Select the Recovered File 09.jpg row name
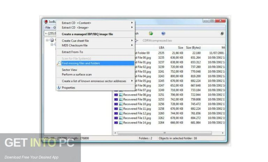Viewport: 268px width, 162px height. 137,99
